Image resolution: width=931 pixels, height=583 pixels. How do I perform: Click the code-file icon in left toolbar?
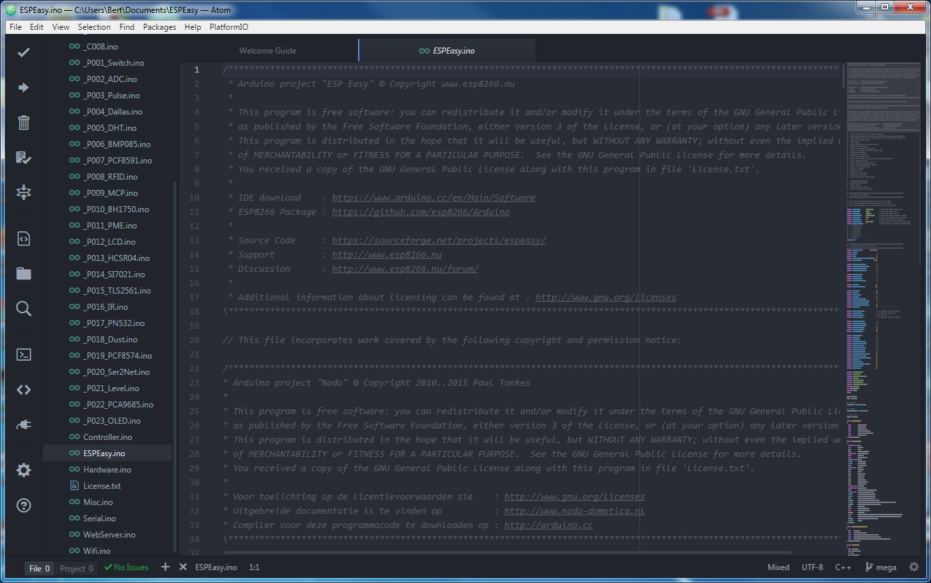pyautogui.click(x=24, y=239)
